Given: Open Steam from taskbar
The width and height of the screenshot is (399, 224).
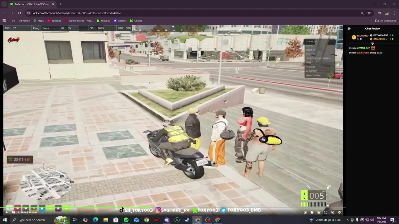Looking at the screenshot, I should [x=187, y=220].
